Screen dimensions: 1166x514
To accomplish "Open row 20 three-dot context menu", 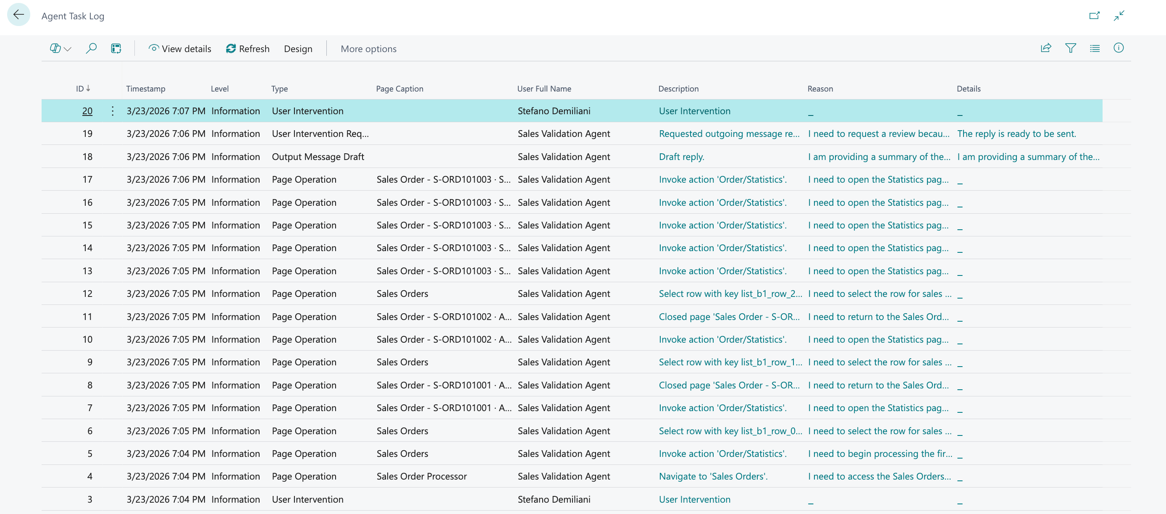I will coord(112,111).
